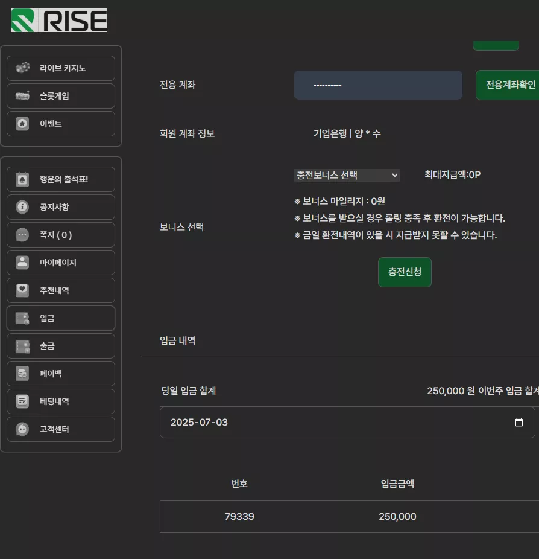Screen dimensions: 539x559
Task: Open the 페이백 menu
Action: point(61,374)
